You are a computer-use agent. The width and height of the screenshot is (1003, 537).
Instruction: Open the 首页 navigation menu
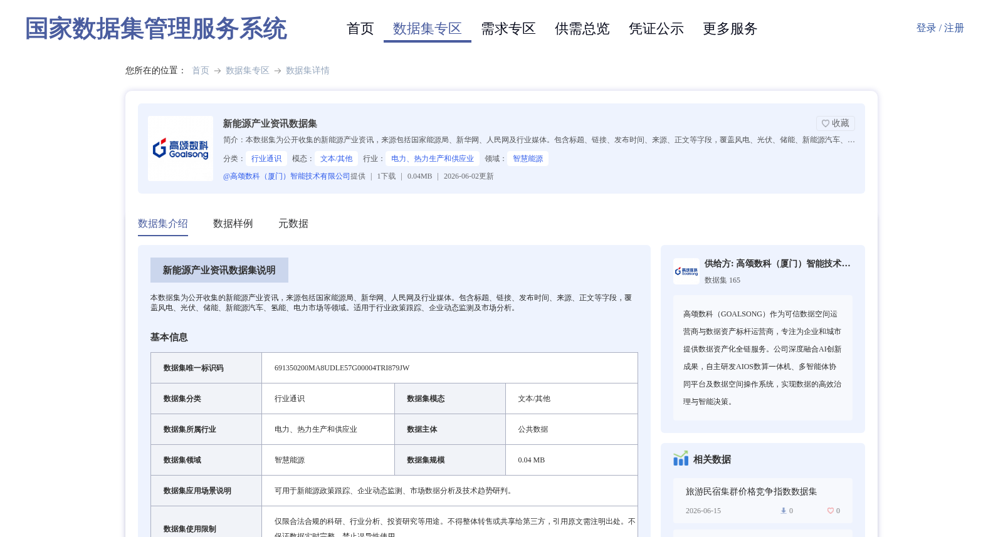click(360, 29)
